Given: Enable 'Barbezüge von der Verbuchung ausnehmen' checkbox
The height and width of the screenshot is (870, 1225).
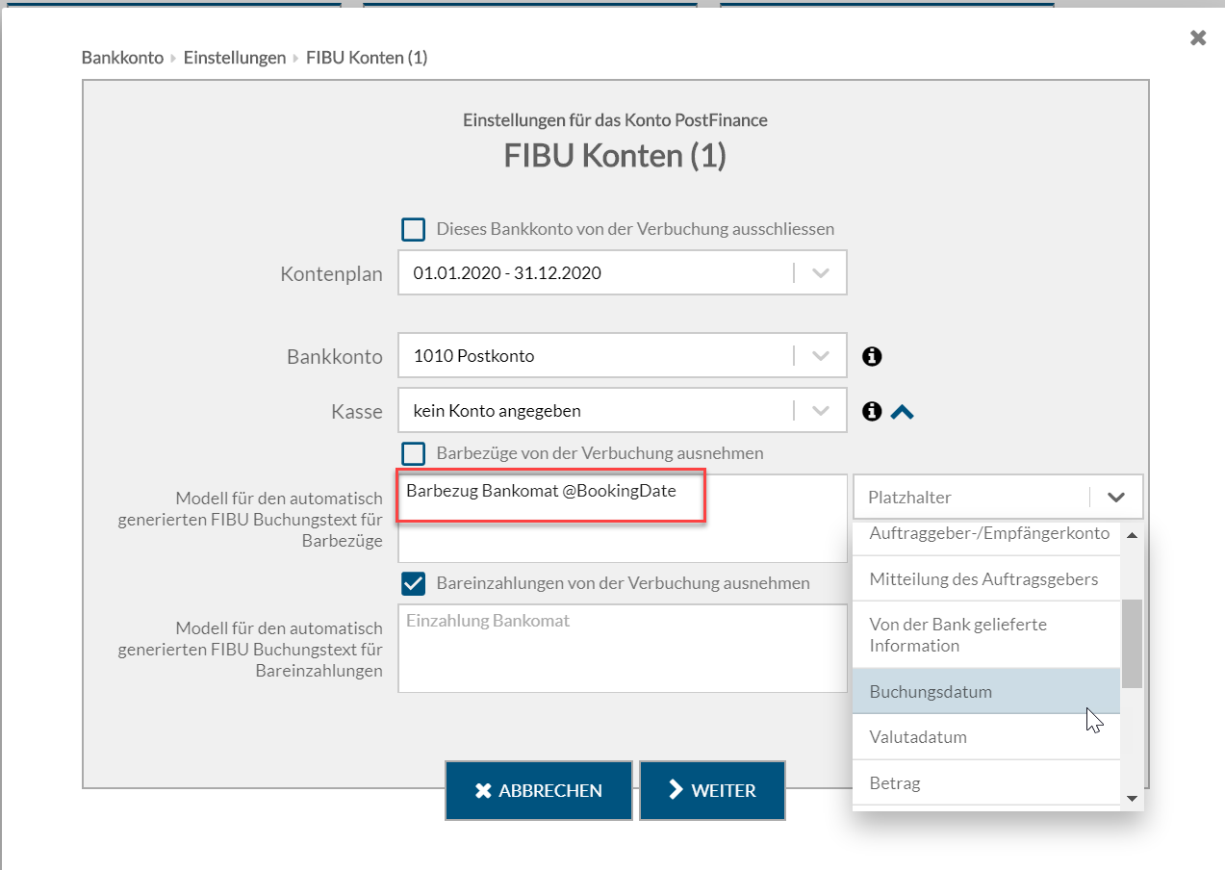Looking at the screenshot, I should [x=413, y=453].
